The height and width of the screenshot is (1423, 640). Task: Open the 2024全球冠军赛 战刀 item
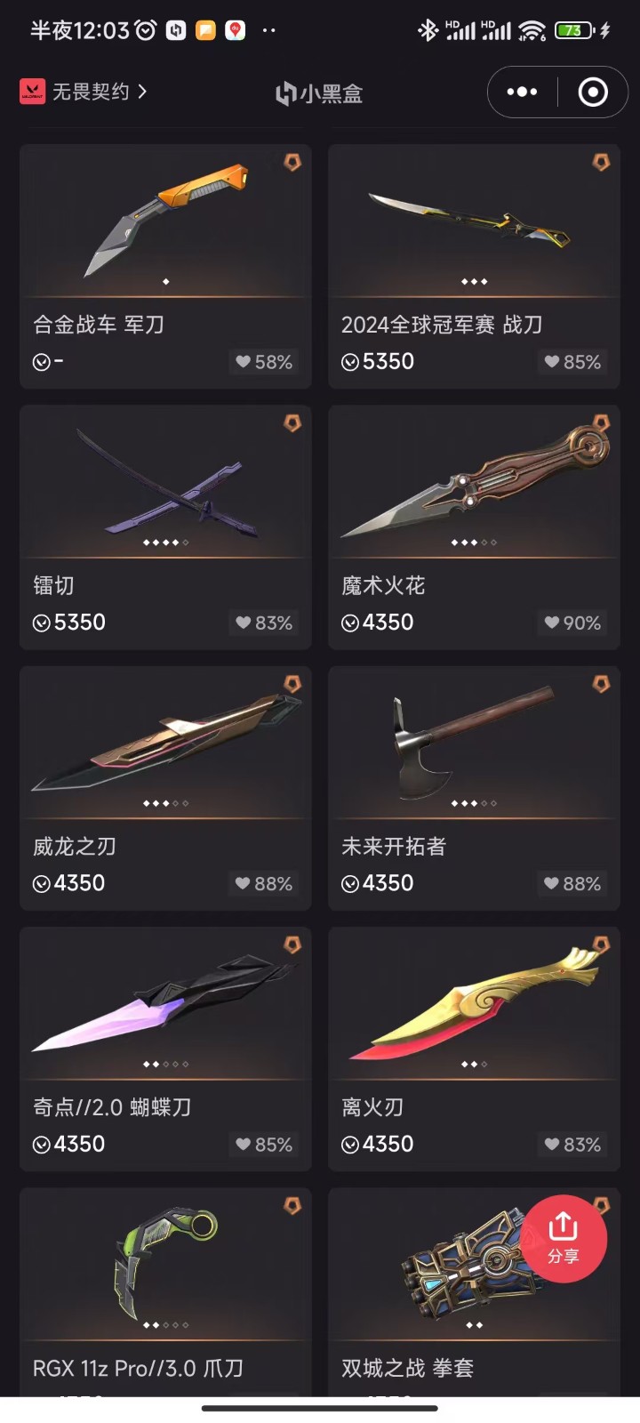pyautogui.click(x=474, y=266)
